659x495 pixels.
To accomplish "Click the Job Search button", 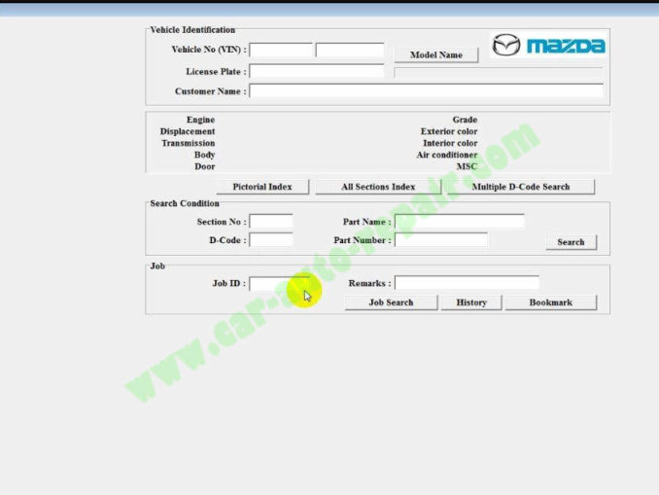I will [x=391, y=302].
